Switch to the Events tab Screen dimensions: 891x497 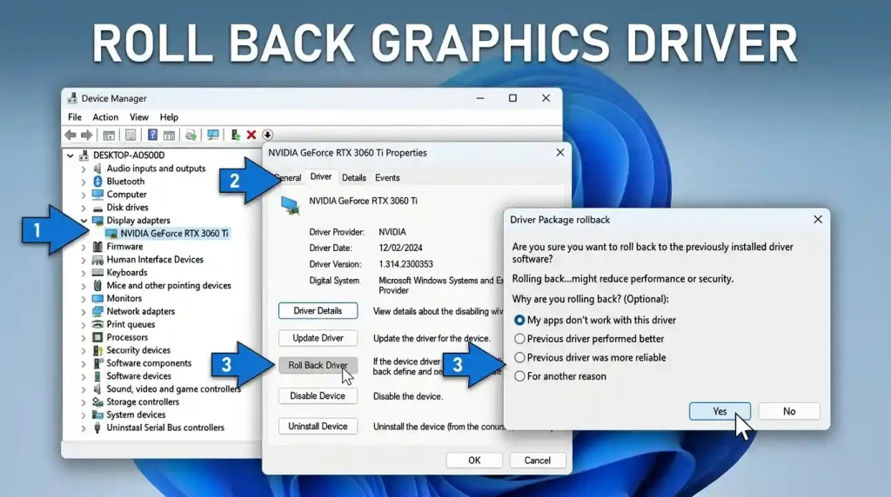(x=387, y=177)
